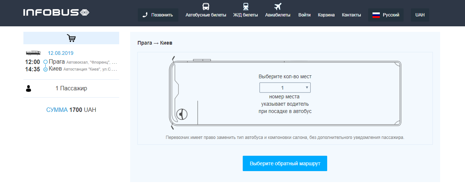Image resolution: width=465 pixels, height=185 pixels.
Task: Open Авиабилеты section
Action: 278,15
